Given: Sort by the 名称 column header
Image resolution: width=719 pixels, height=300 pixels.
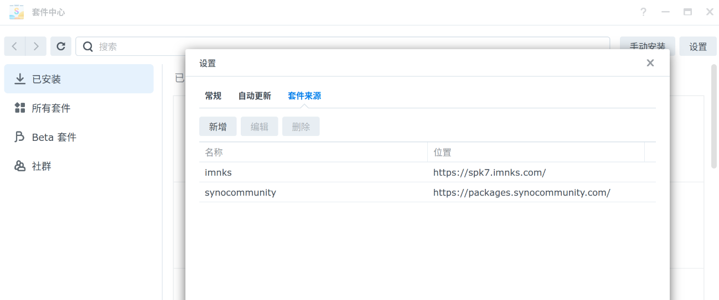Looking at the screenshot, I should [313, 152].
